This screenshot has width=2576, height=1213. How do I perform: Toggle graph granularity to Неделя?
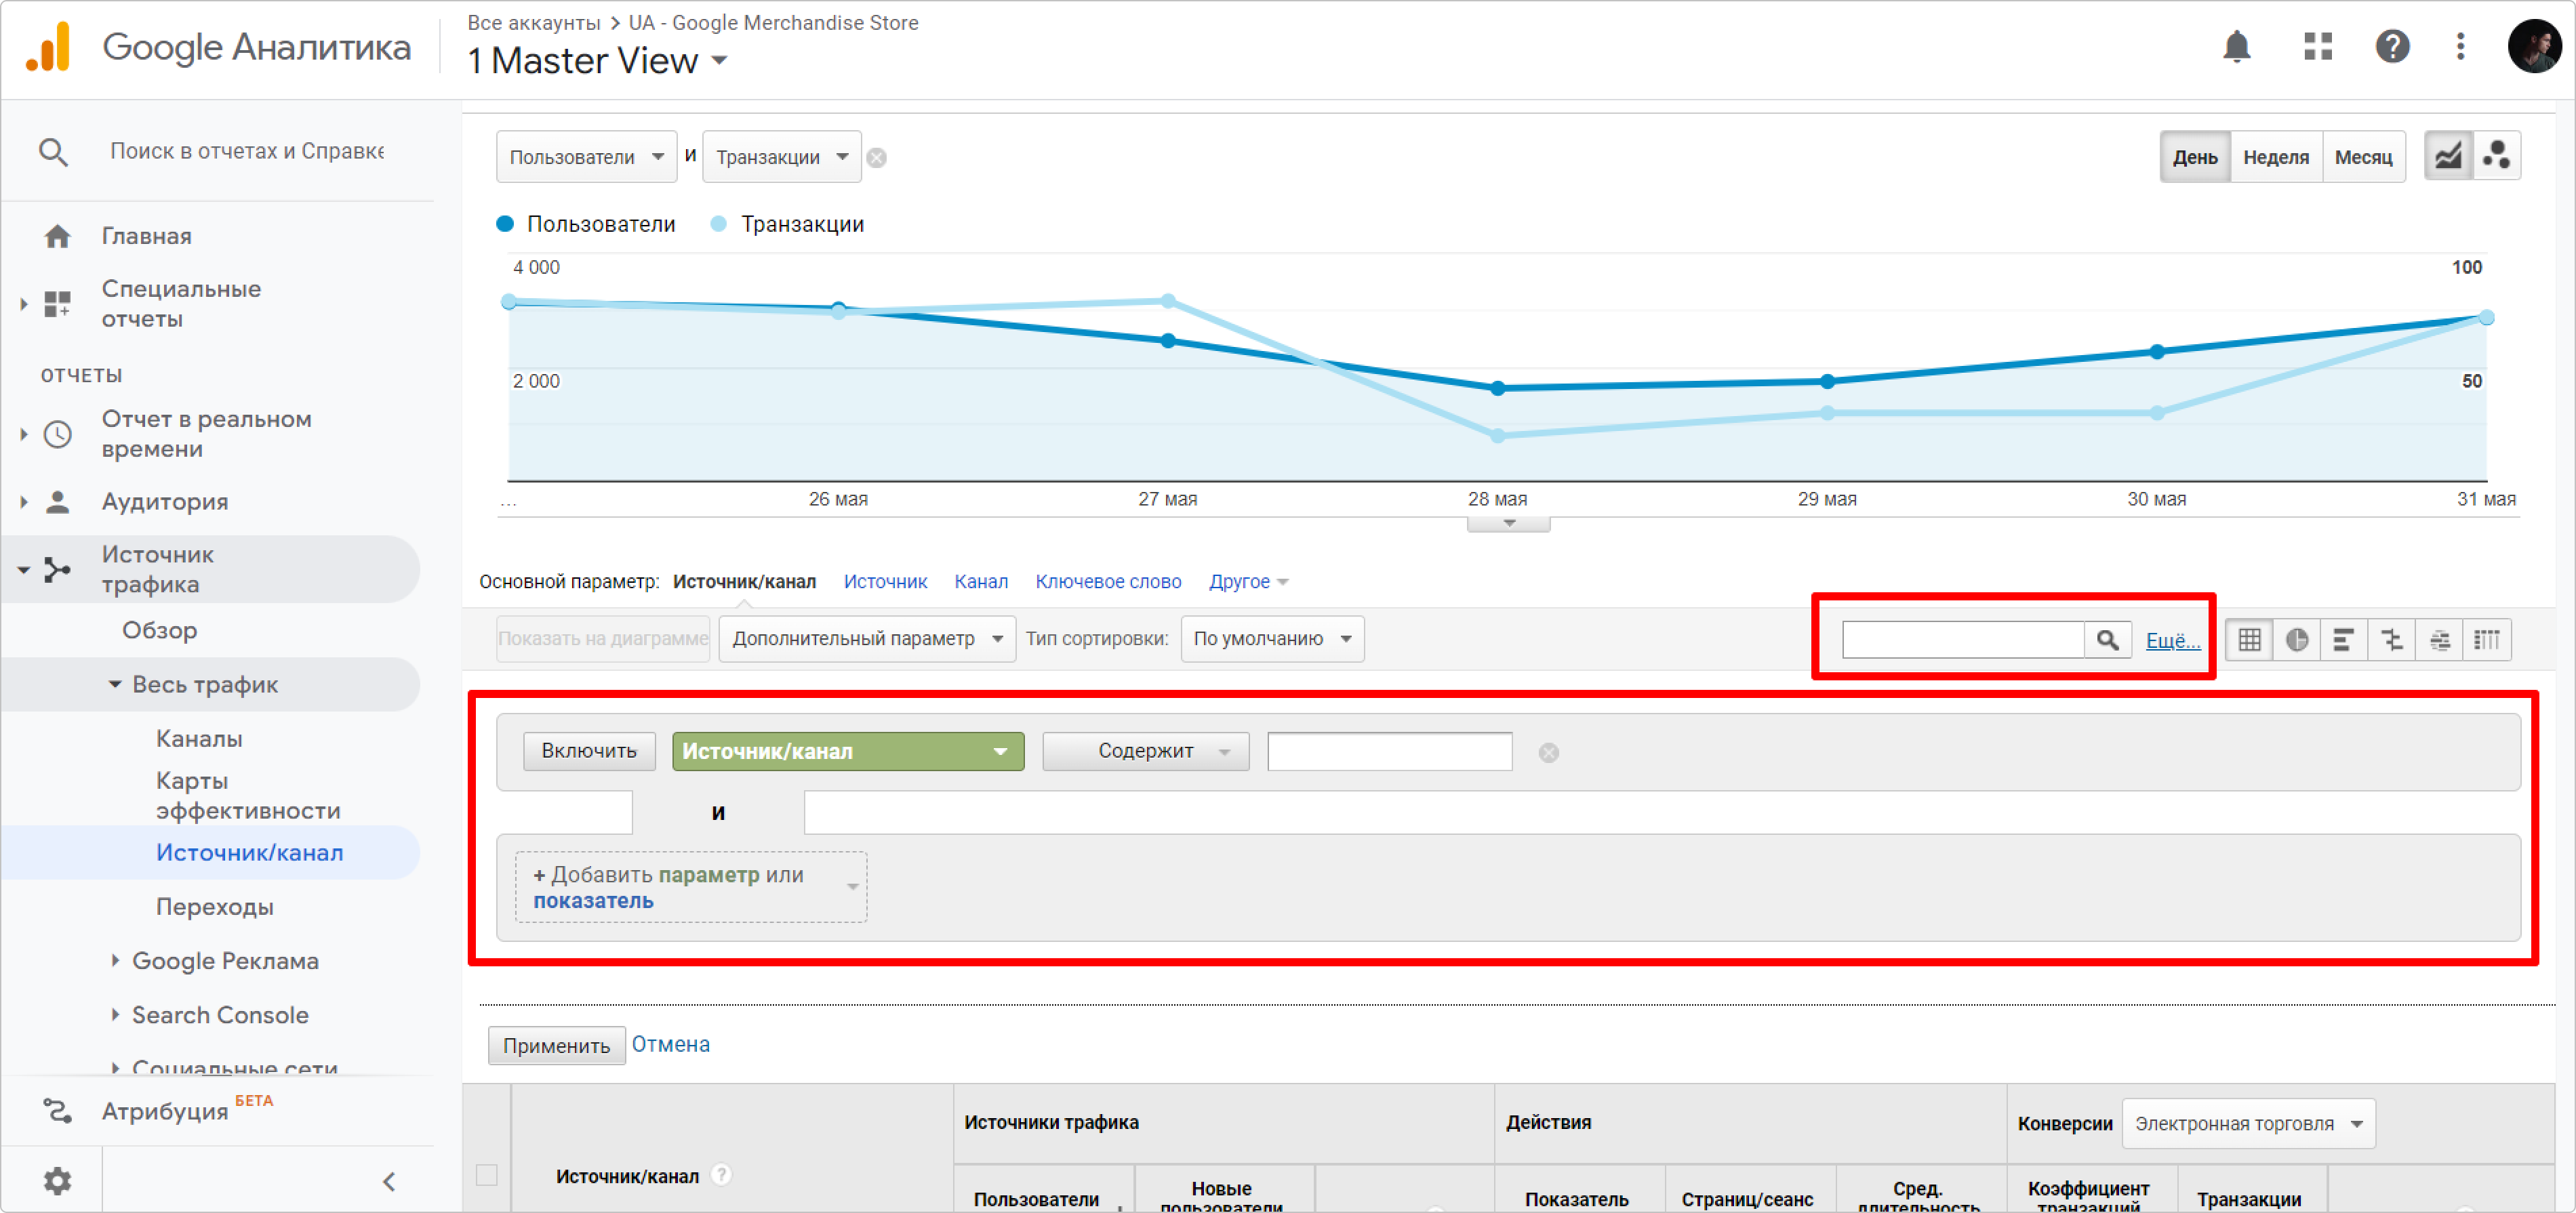click(x=2275, y=157)
